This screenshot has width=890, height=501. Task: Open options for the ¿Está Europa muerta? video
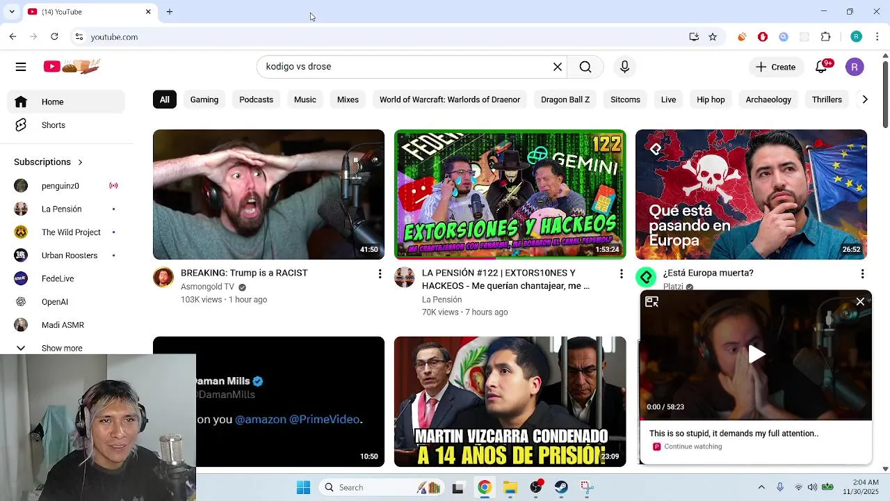[x=862, y=274]
